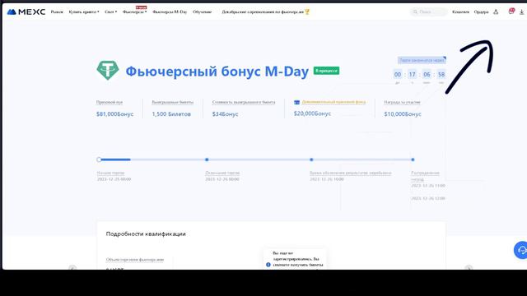
Task: Expand the Спот dropdown menu
Action: click(x=110, y=12)
